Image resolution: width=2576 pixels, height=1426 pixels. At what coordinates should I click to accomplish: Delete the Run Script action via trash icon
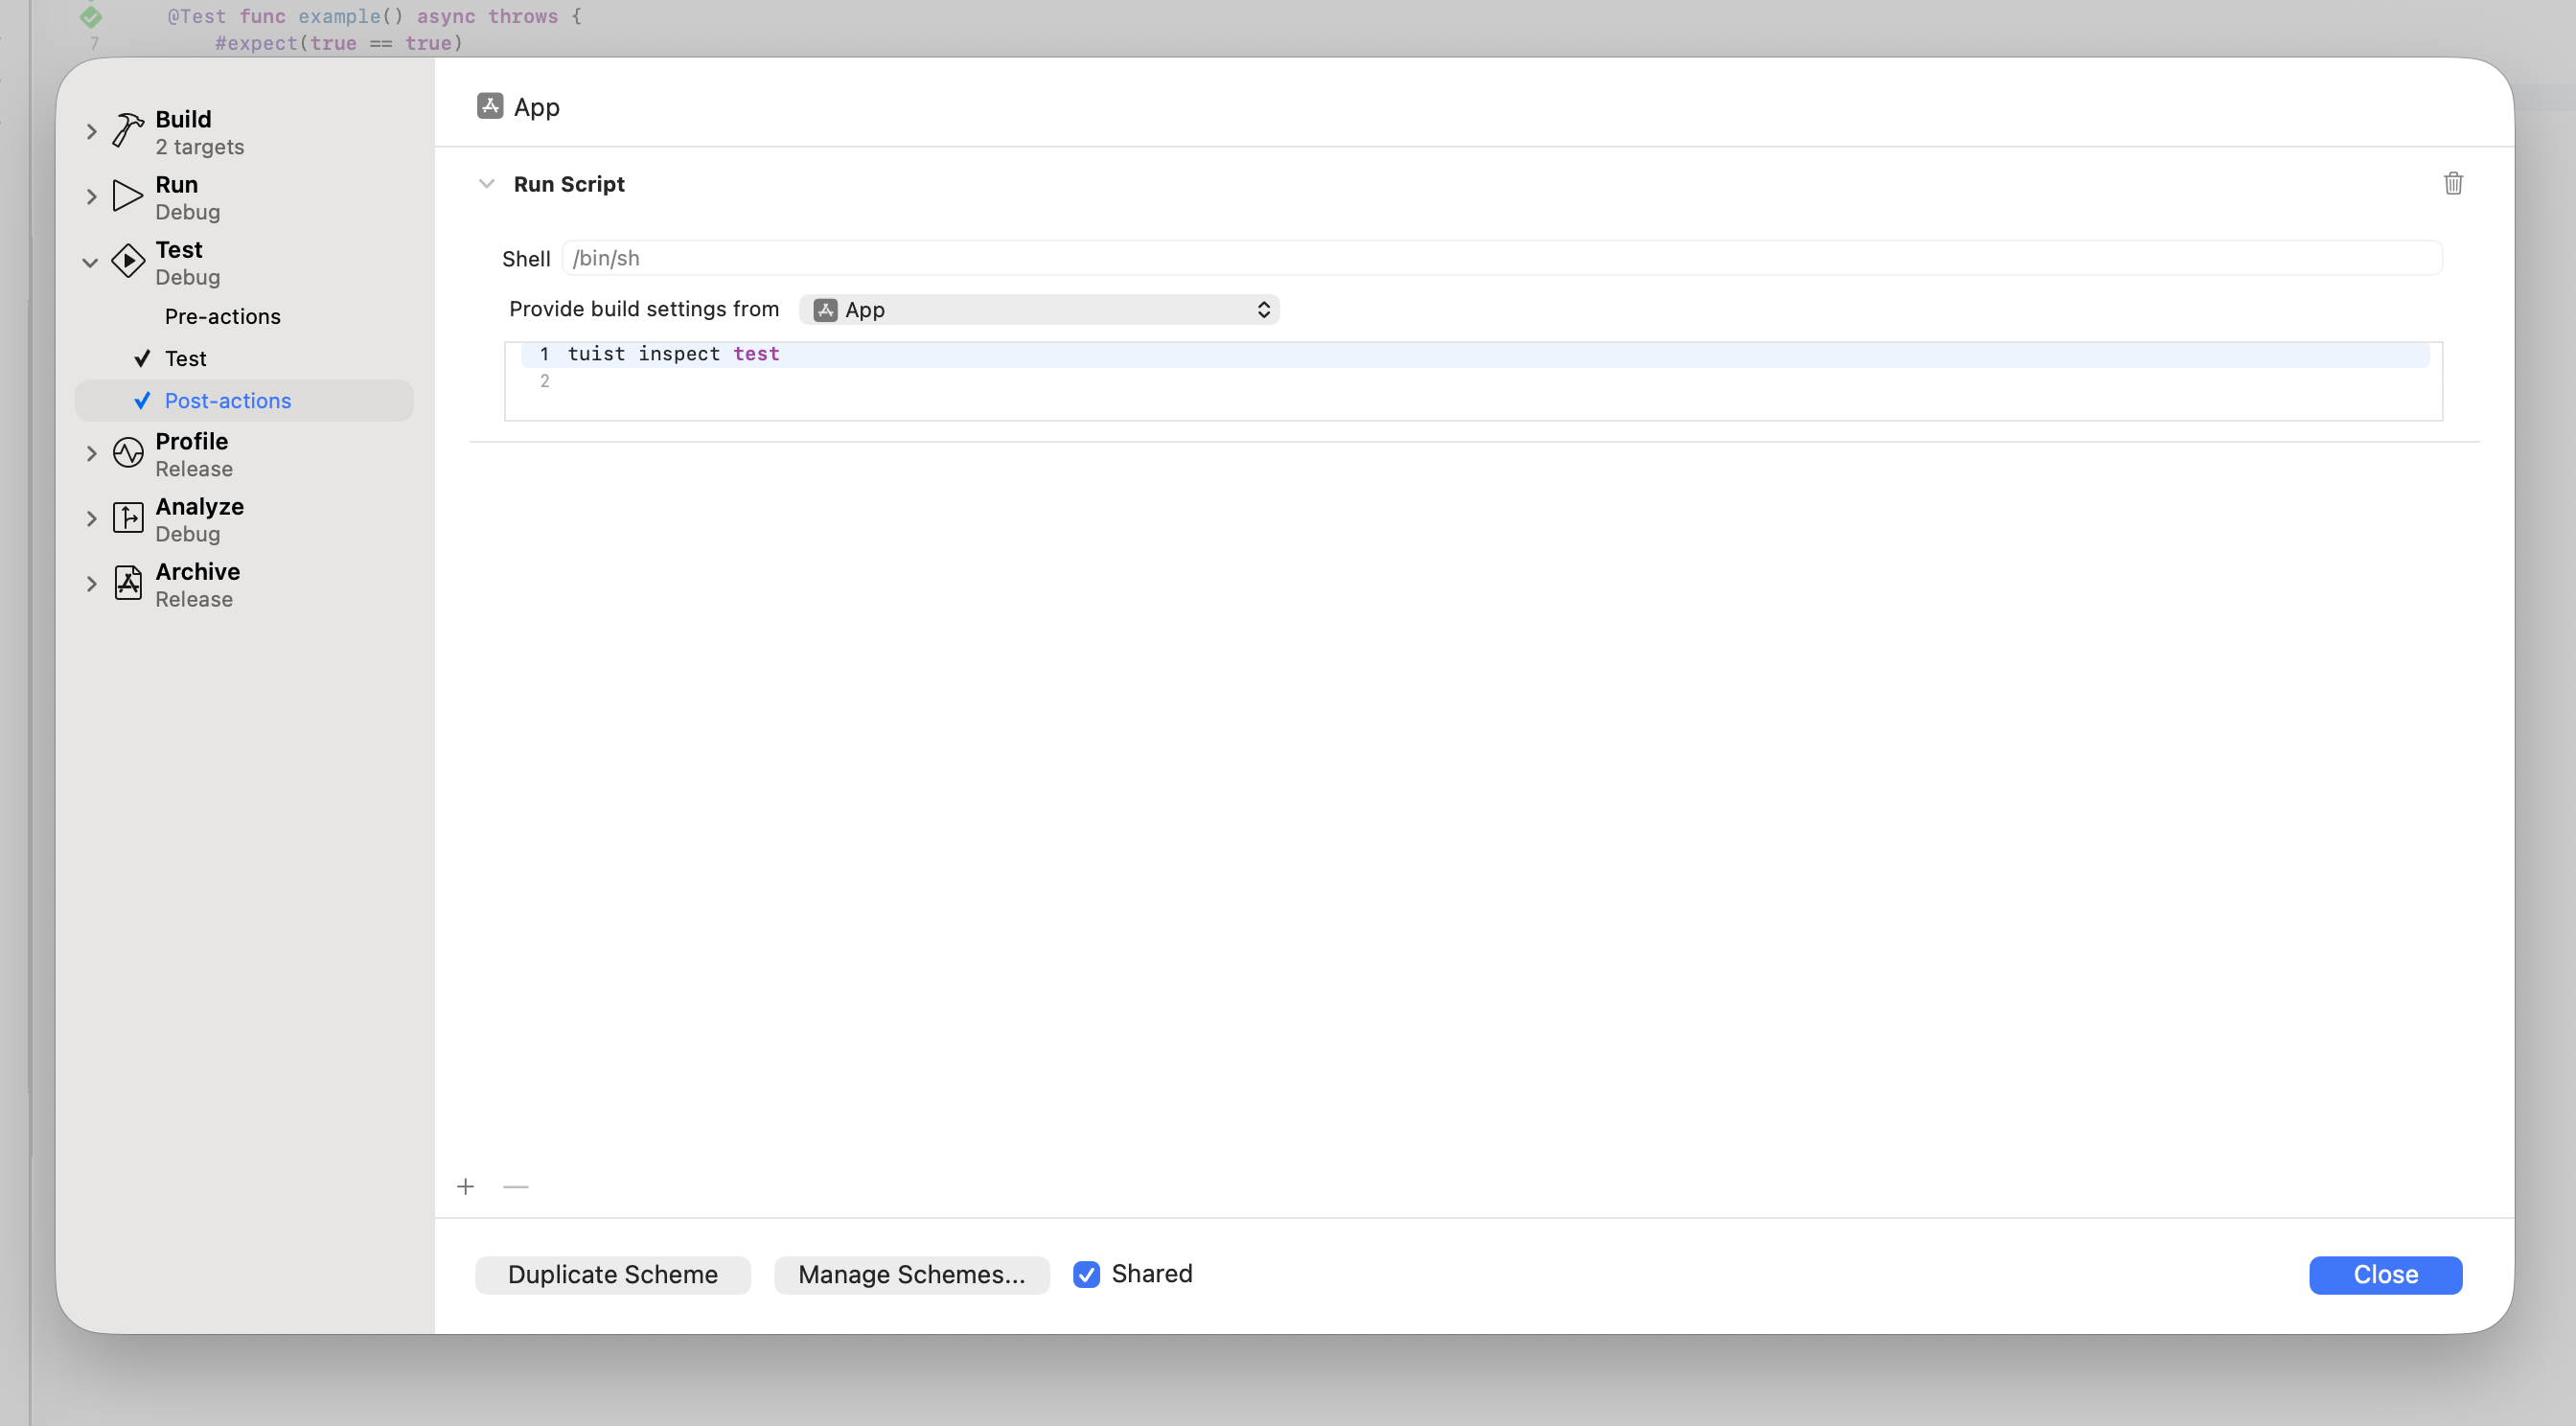(x=2453, y=183)
